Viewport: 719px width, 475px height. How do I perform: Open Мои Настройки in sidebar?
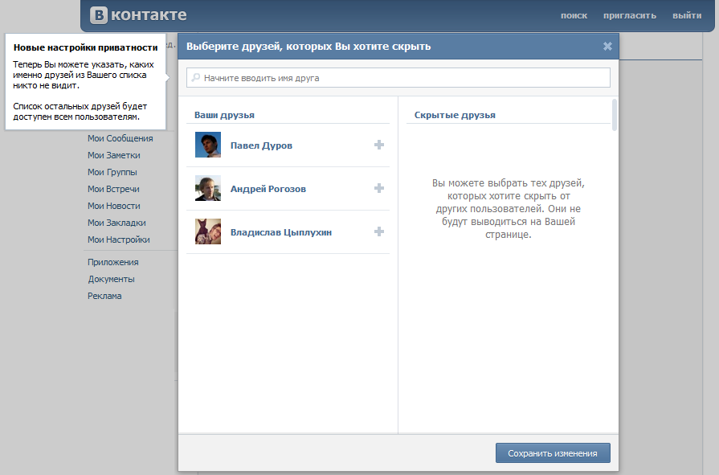pos(119,240)
